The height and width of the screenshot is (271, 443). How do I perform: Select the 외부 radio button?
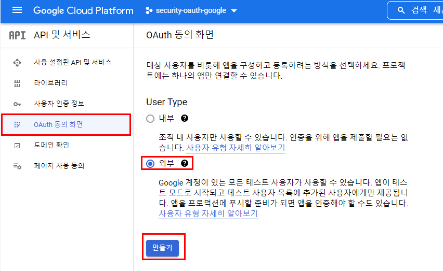[150, 164]
